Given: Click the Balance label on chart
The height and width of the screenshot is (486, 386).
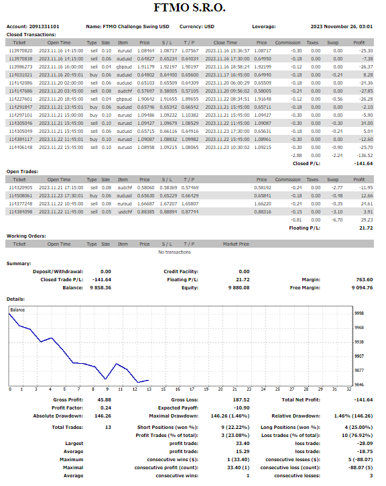Looking at the screenshot, I should tap(17, 310).
